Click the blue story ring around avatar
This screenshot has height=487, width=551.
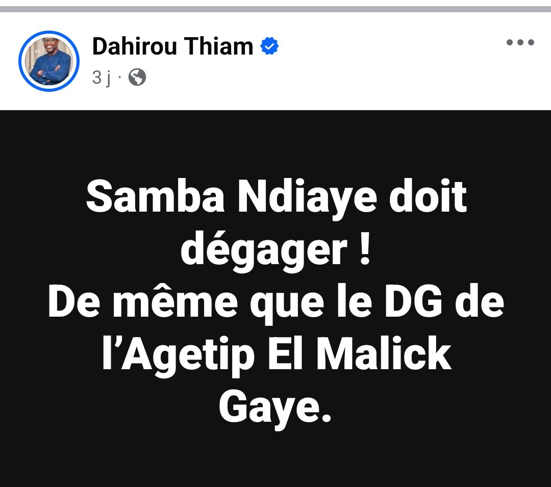[x=49, y=61]
